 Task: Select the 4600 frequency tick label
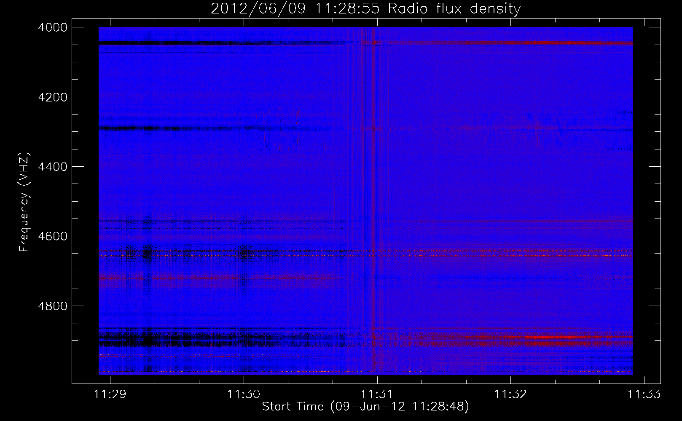[x=52, y=236]
